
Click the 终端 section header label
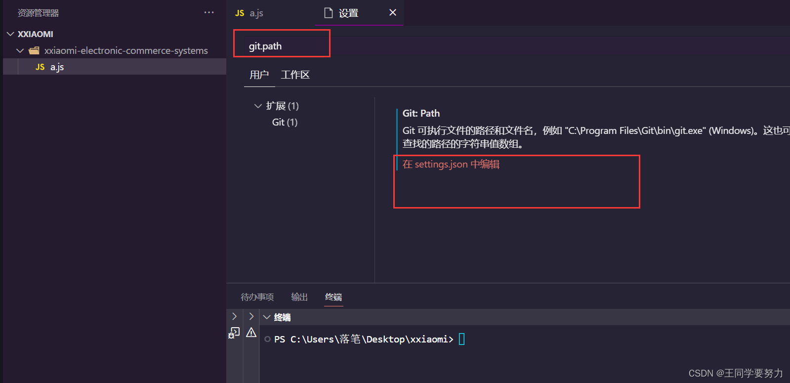283,317
